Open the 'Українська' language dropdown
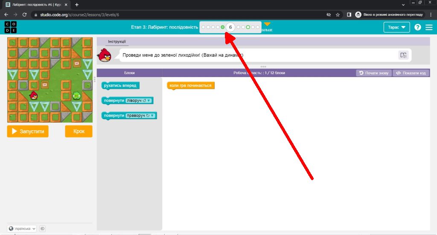Screen dimensions: 437x235 coord(22,229)
